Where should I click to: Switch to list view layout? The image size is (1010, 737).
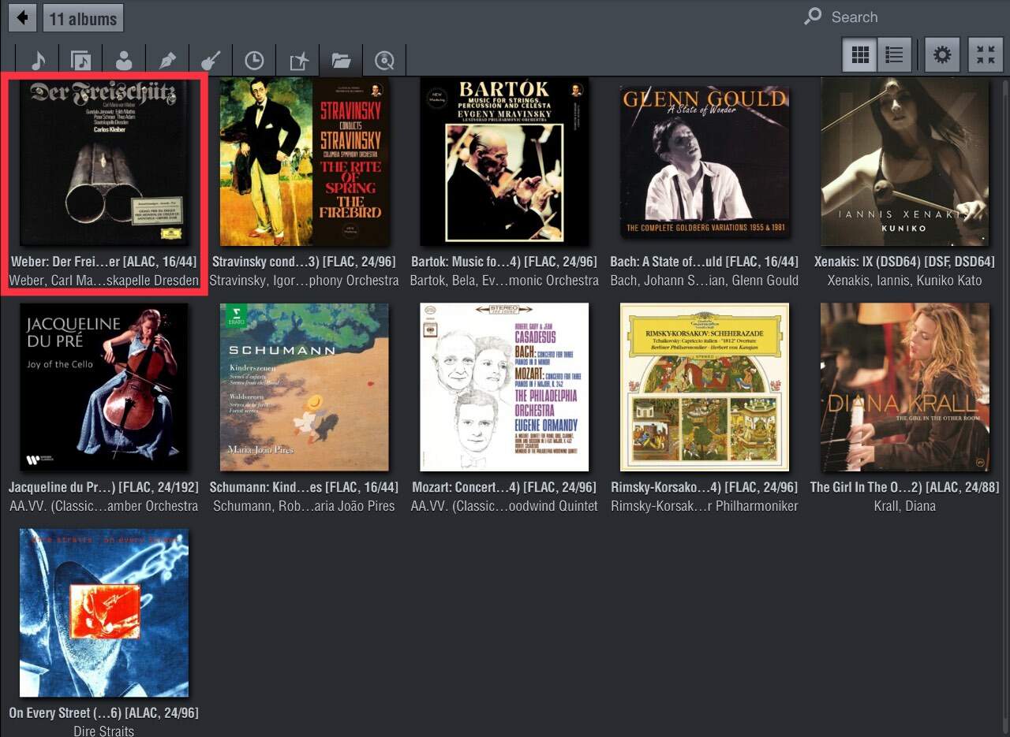tap(895, 55)
